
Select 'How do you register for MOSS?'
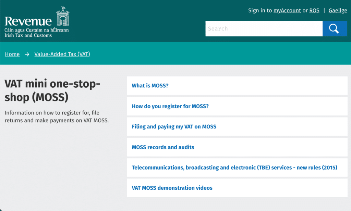coord(170,106)
